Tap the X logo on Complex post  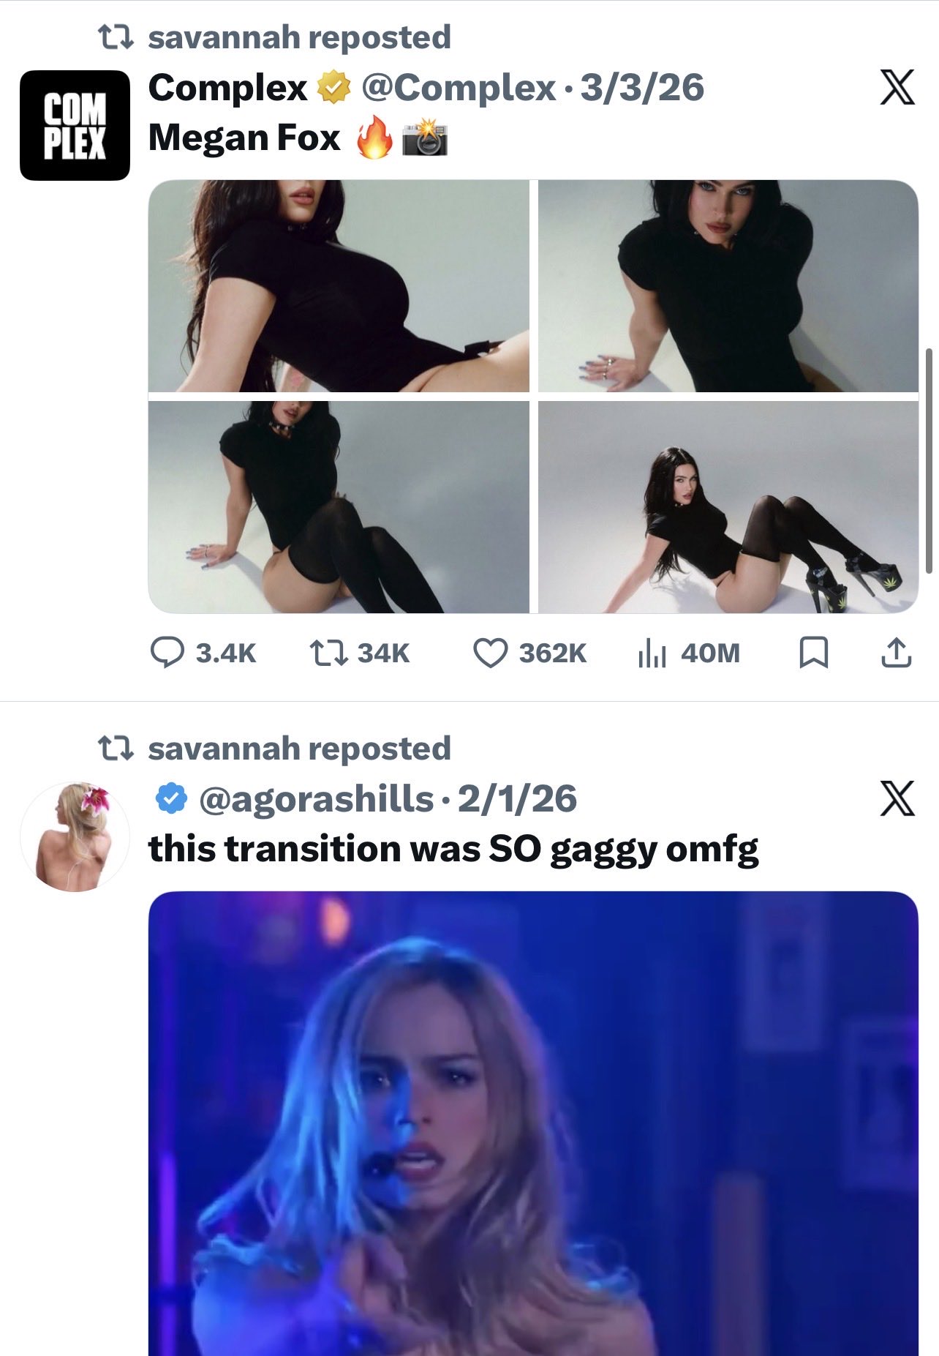[897, 88]
